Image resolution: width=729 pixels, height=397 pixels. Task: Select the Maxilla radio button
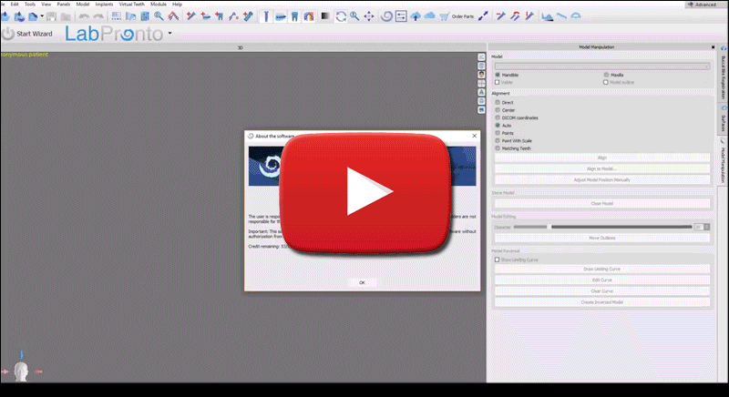606,75
